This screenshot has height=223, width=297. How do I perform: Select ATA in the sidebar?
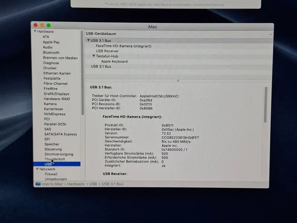[46, 37]
